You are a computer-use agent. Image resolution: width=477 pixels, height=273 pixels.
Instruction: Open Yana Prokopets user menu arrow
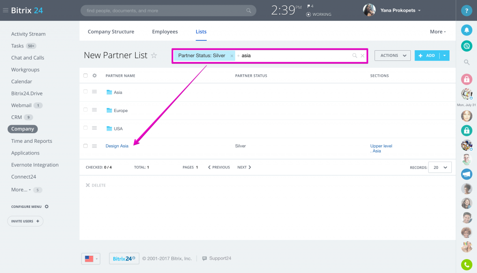pos(419,11)
